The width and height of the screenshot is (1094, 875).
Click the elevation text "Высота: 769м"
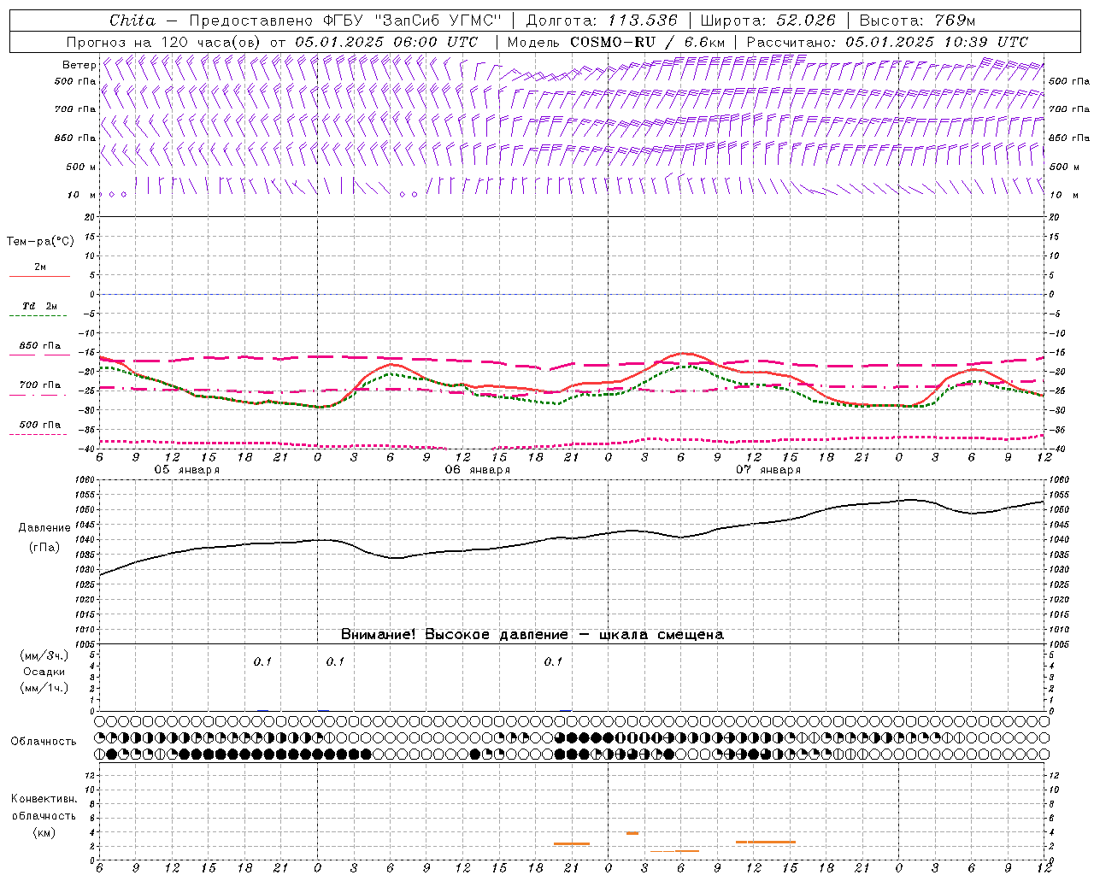click(x=917, y=21)
